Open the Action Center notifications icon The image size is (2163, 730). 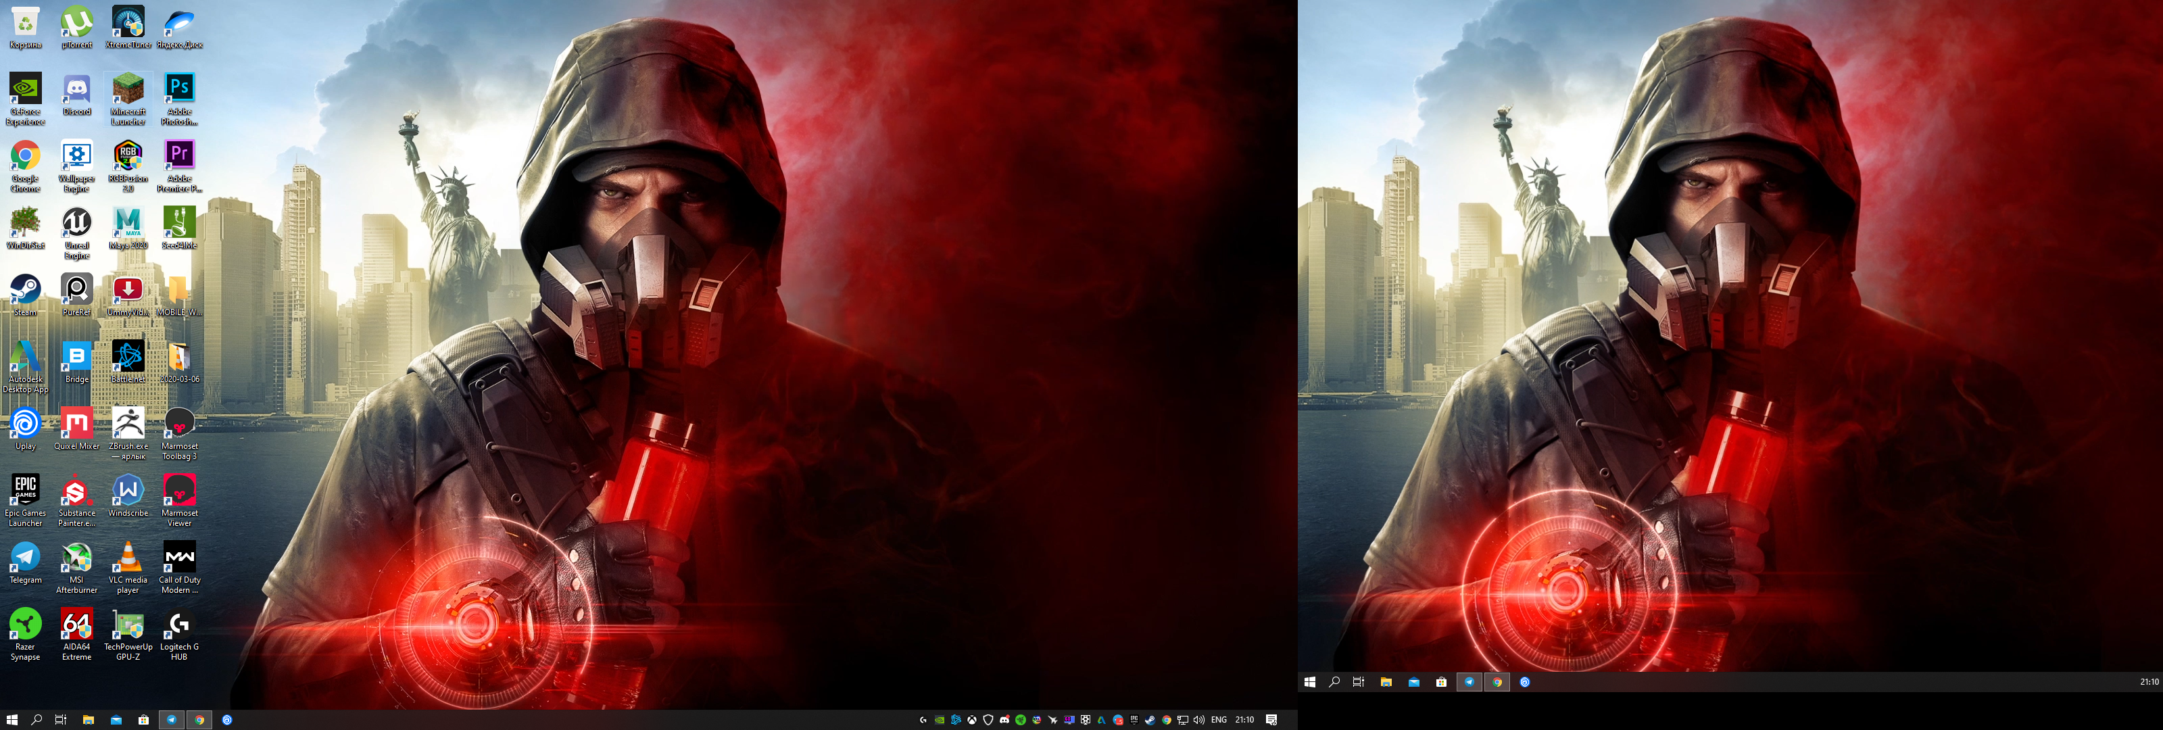pos(1272,720)
